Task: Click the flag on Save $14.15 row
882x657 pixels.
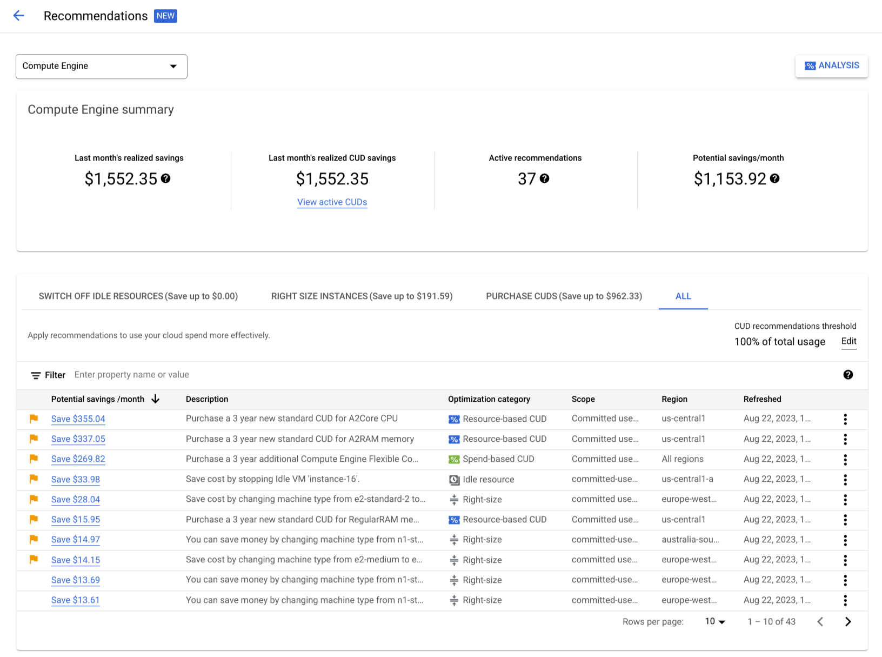Action: tap(34, 559)
